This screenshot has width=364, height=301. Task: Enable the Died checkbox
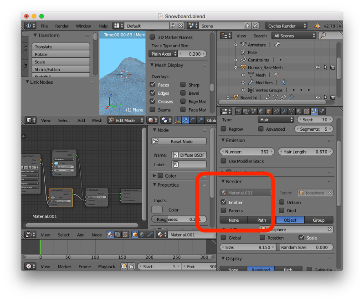pyautogui.click(x=282, y=210)
